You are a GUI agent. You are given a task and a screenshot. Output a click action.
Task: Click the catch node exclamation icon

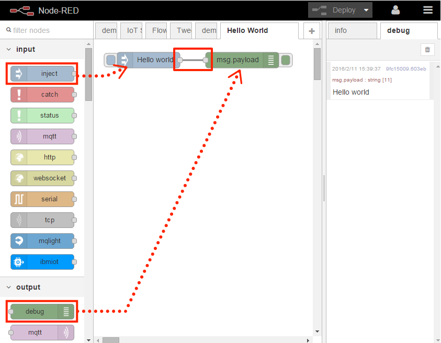coord(19,95)
